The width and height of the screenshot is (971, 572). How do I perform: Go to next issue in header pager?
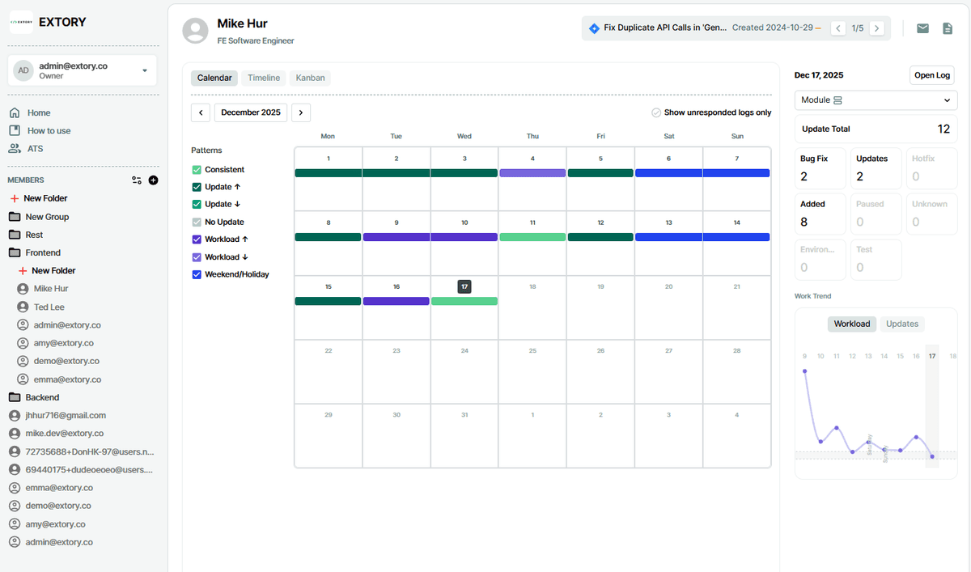[876, 28]
